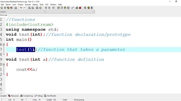Click the Print toolbar icon
181x101 pixels.
click(x=16, y=8)
